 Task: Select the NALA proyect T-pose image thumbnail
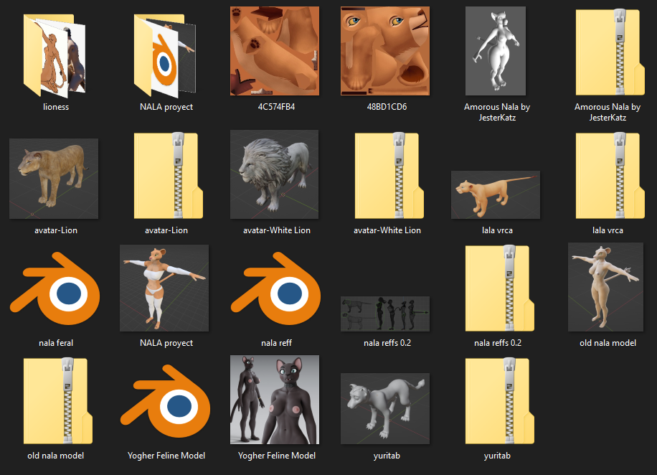(x=164, y=288)
